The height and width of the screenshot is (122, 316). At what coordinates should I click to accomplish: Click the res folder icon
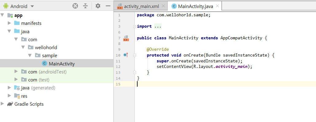17,96
